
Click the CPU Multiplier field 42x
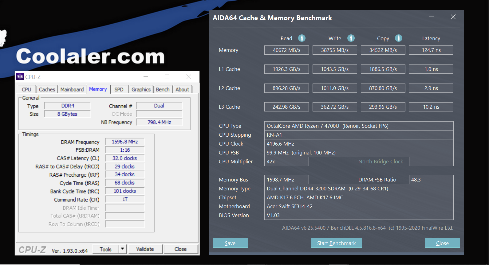coord(286,162)
